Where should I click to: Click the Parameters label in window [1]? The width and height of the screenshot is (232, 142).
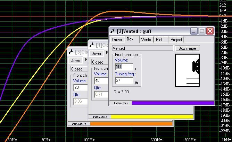coord(100,117)
